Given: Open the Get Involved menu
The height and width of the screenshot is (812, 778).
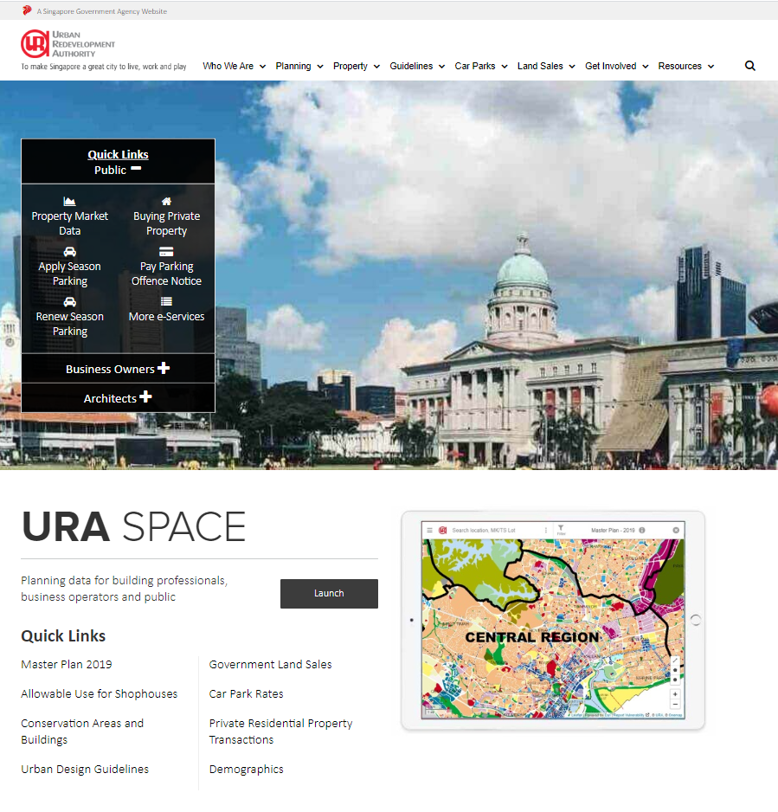Looking at the screenshot, I should click(x=616, y=67).
